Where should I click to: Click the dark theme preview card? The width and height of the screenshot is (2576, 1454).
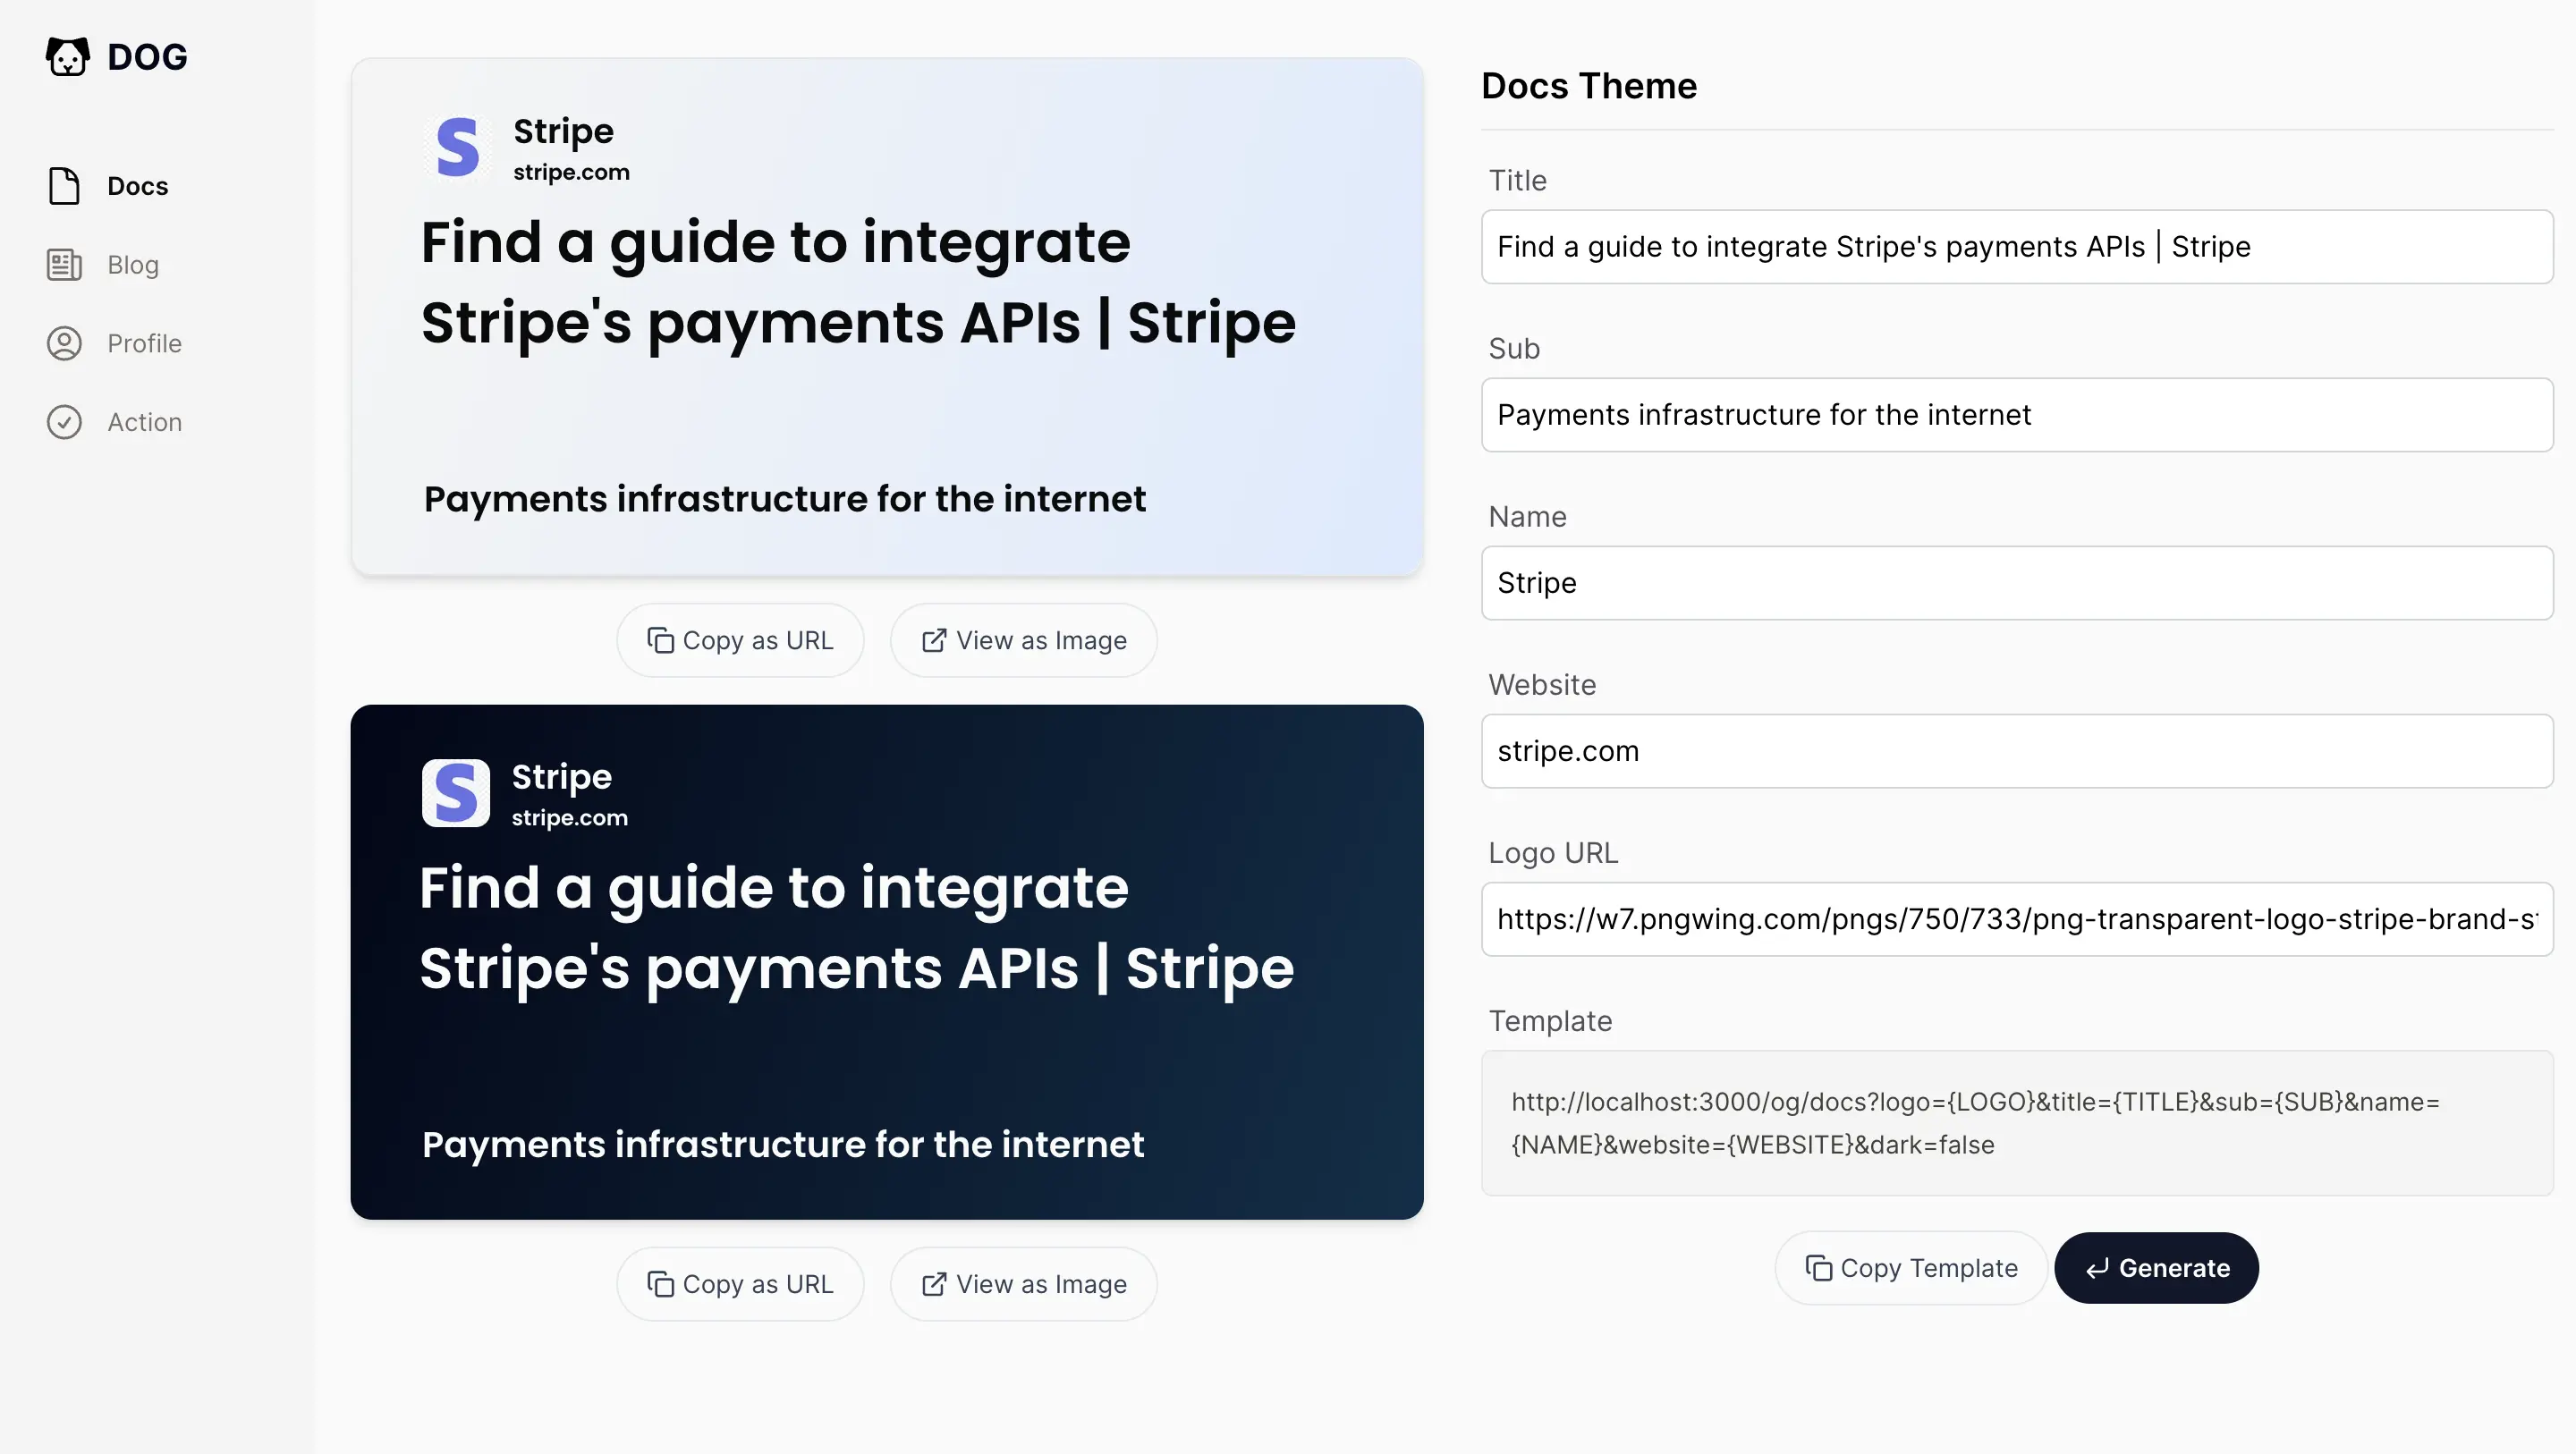tap(887, 962)
